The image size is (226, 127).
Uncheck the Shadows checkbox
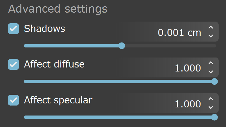[13, 29]
